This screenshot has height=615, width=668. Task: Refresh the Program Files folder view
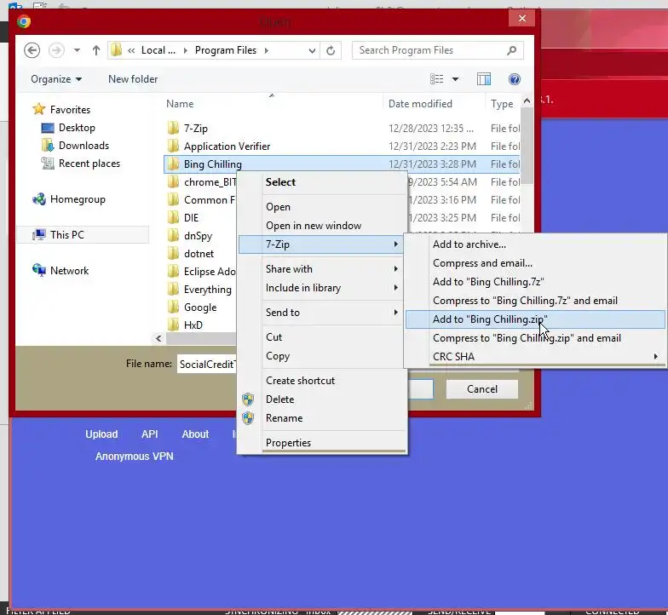click(331, 51)
